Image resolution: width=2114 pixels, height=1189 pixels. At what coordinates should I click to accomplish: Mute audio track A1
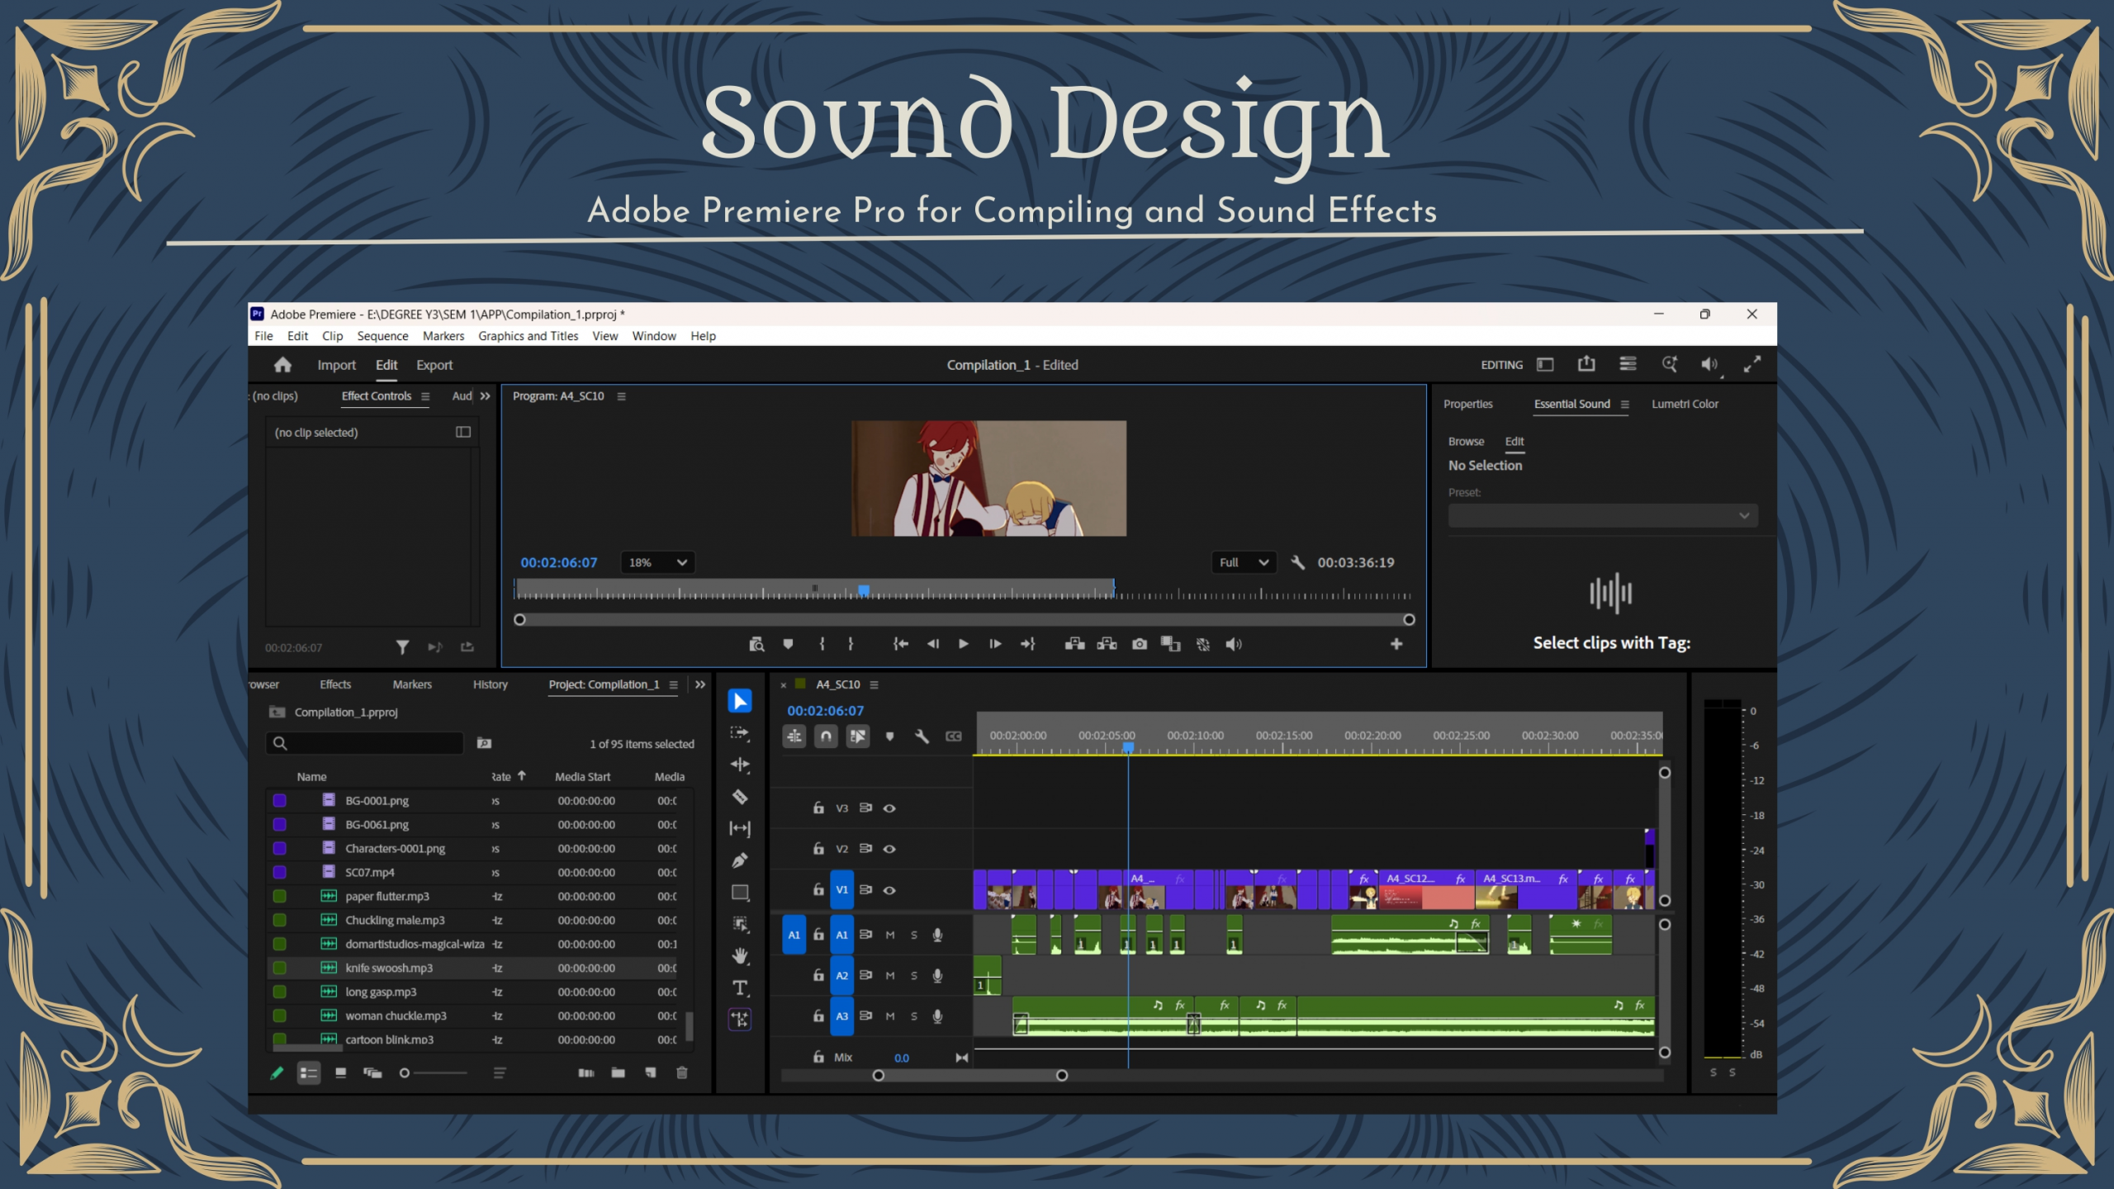pyautogui.click(x=890, y=935)
